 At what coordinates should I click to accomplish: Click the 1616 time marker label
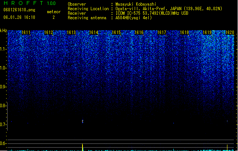[139, 32]
